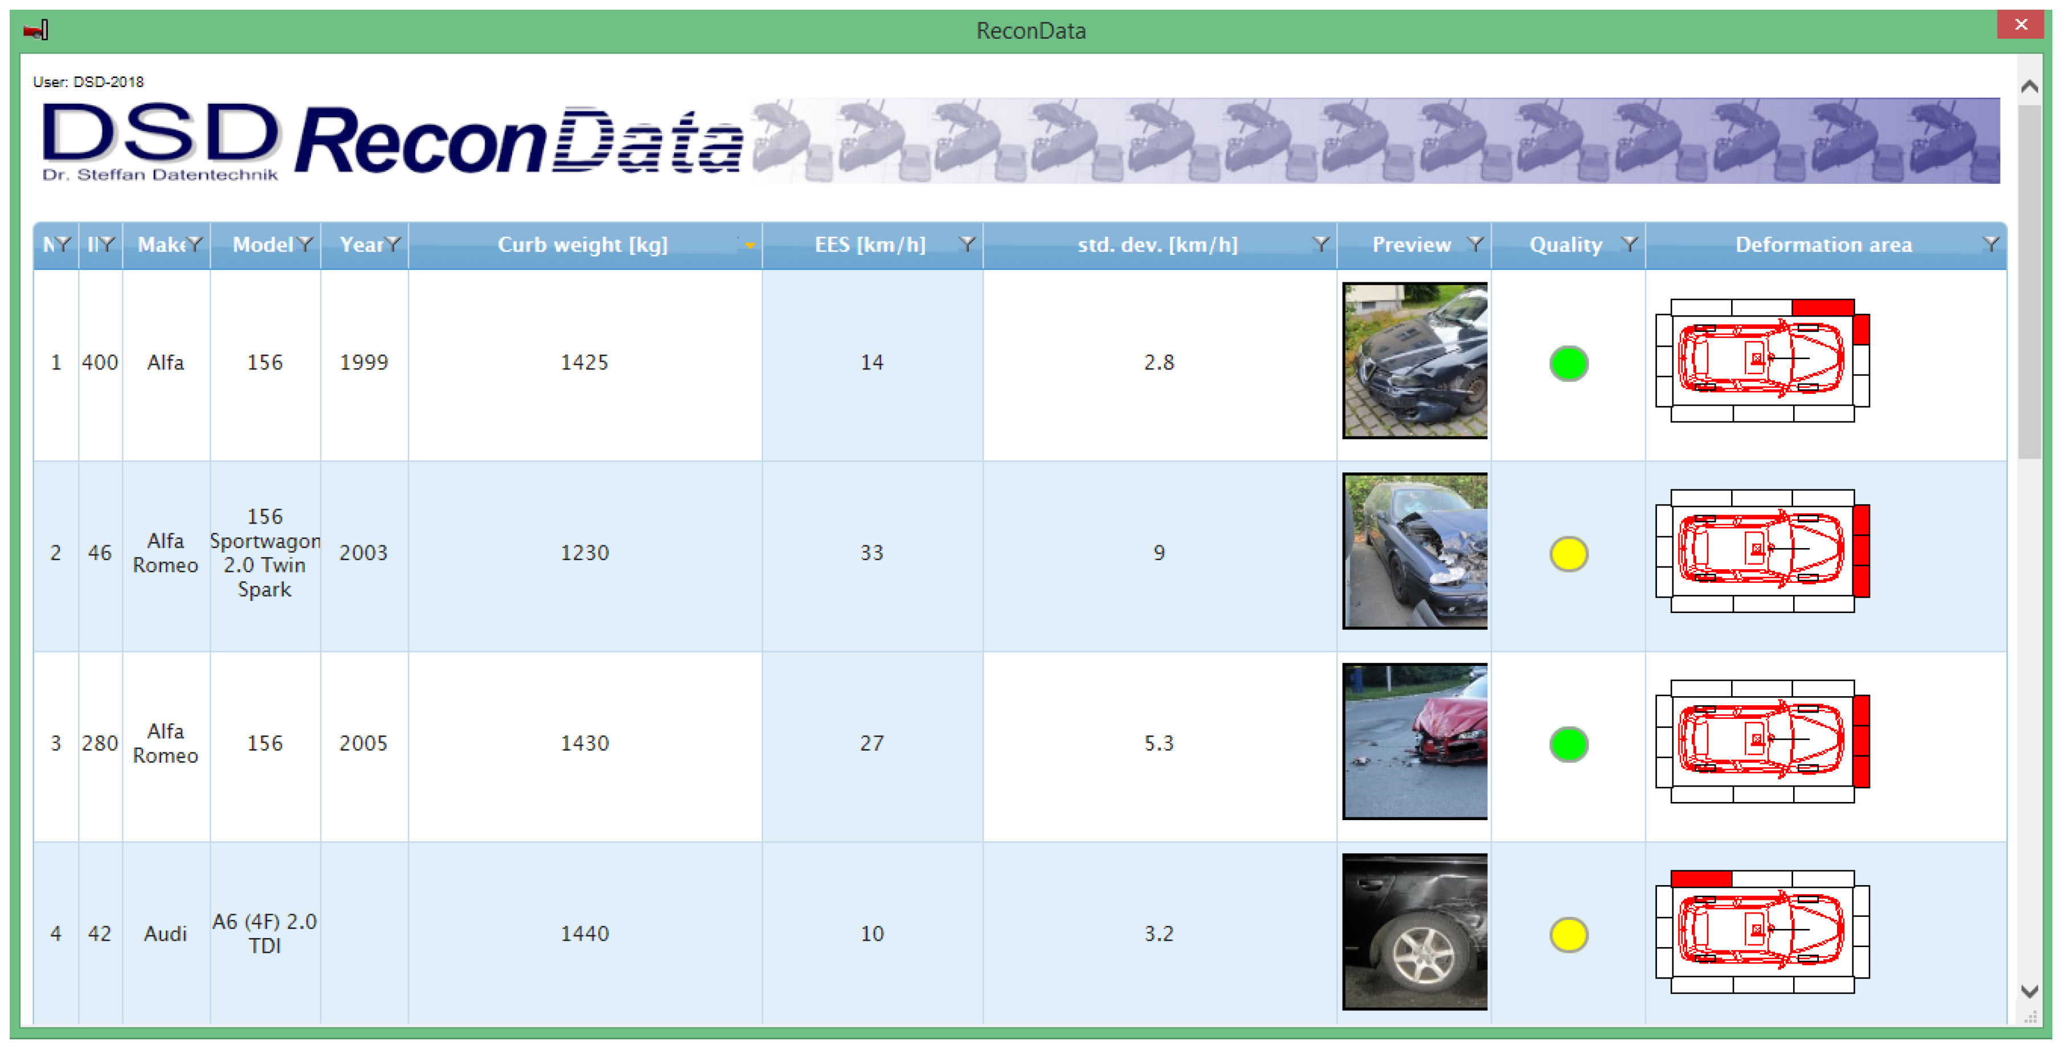
Task: Click the Preview column filter icon
Action: [x=1475, y=244]
